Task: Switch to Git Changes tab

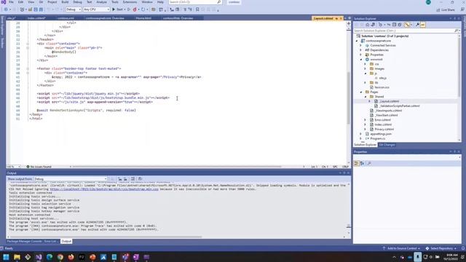Action: click(x=387, y=145)
